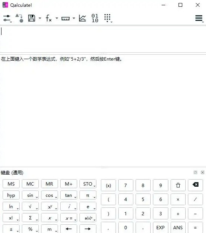Click the division / button
206x233 pixels.
[x=195, y=199]
